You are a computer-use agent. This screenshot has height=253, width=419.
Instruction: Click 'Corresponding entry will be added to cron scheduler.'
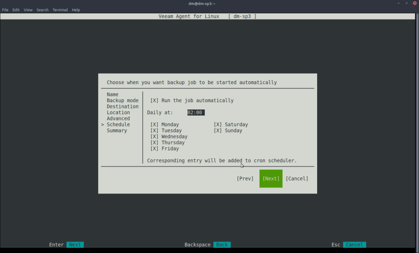click(x=222, y=161)
